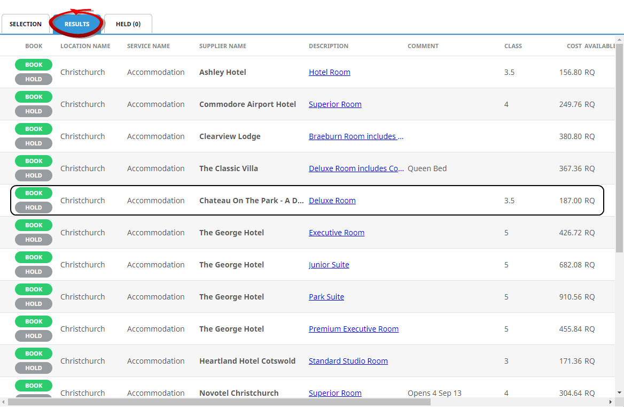The width and height of the screenshot is (624, 407).
Task: Click the vertical scrollbar thumb
Action: (619, 148)
